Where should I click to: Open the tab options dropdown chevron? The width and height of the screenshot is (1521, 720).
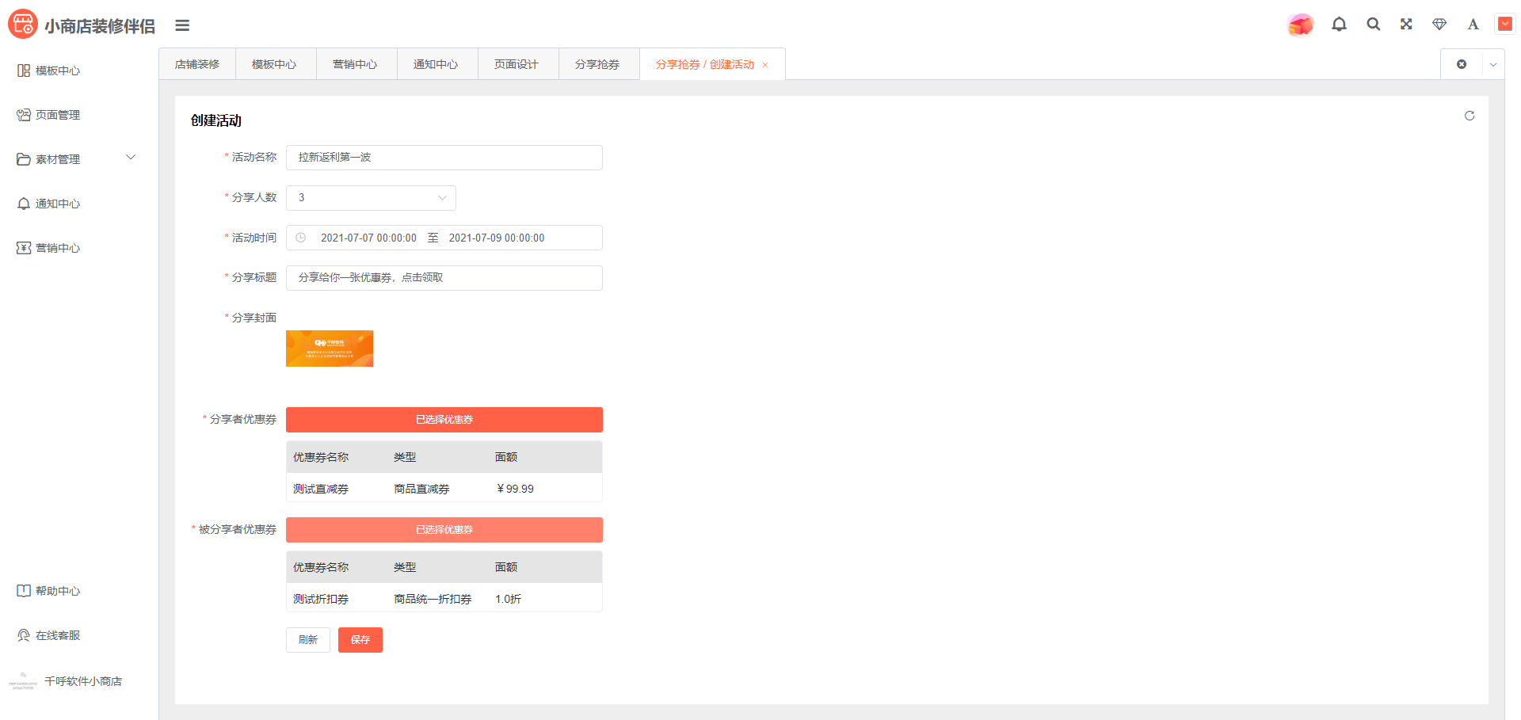coord(1493,64)
